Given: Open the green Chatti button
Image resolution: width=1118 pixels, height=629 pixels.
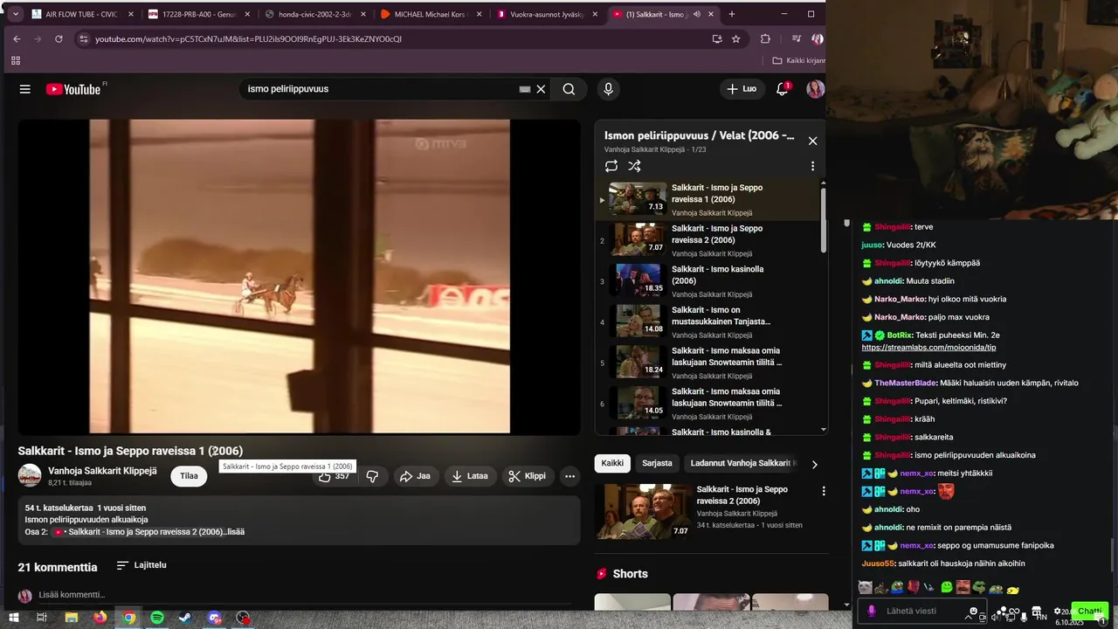Looking at the screenshot, I should point(1089,611).
